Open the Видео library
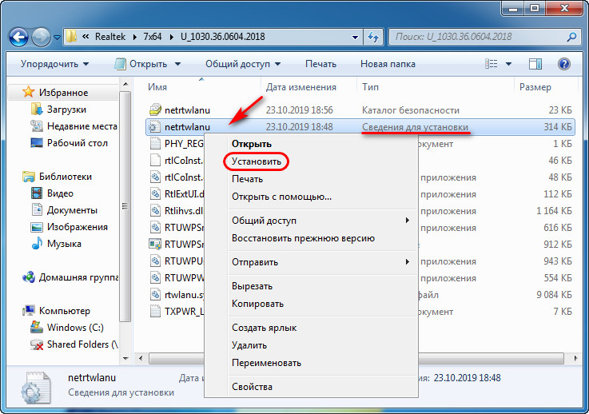This screenshot has height=414, width=589. 60,193
